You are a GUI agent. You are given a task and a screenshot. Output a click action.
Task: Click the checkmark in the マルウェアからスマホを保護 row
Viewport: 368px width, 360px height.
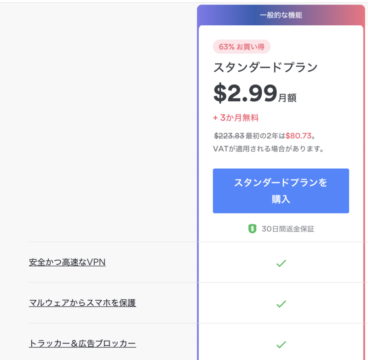281,304
